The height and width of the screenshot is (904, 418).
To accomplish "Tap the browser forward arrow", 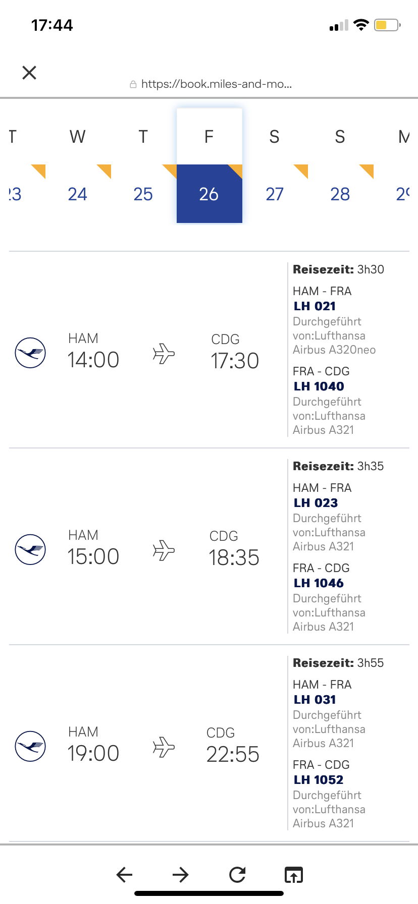I will [180, 874].
